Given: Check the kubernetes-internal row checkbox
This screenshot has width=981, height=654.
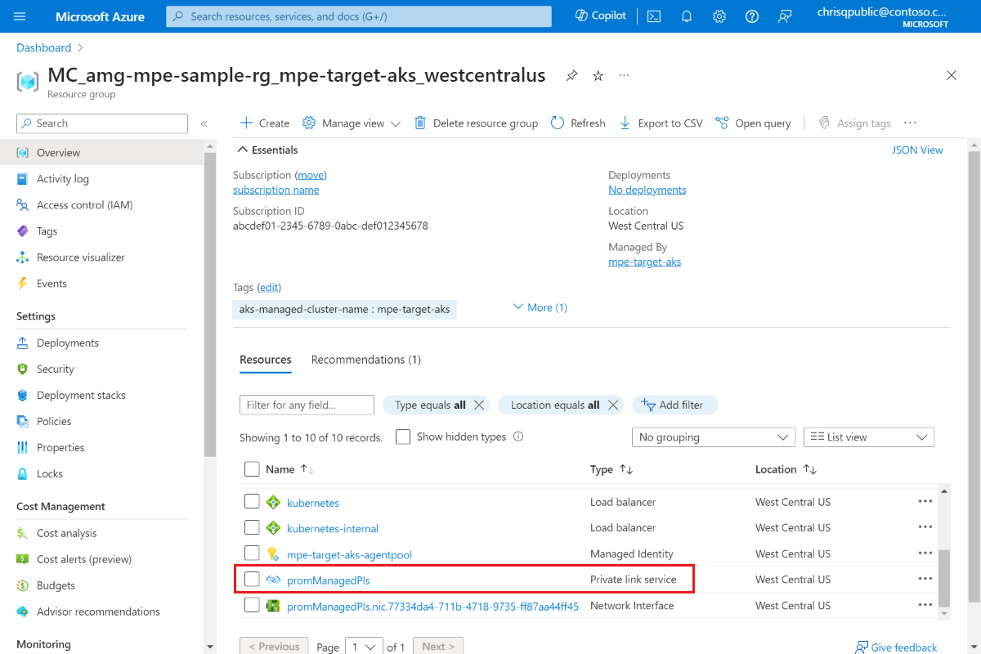Looking at the screenshot, I should (252, 527).
